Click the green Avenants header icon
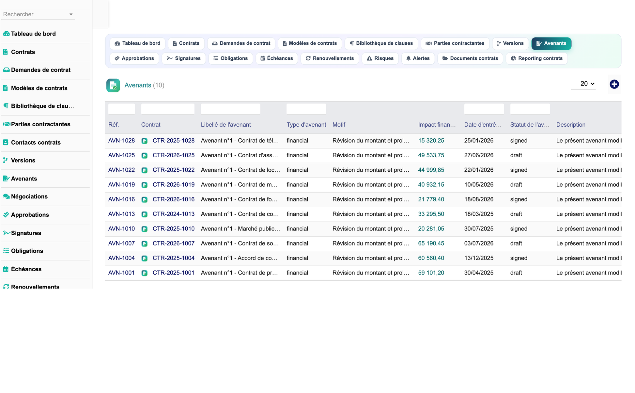Image resolution: width=635 pixels, height=393 pixels. 113,86
